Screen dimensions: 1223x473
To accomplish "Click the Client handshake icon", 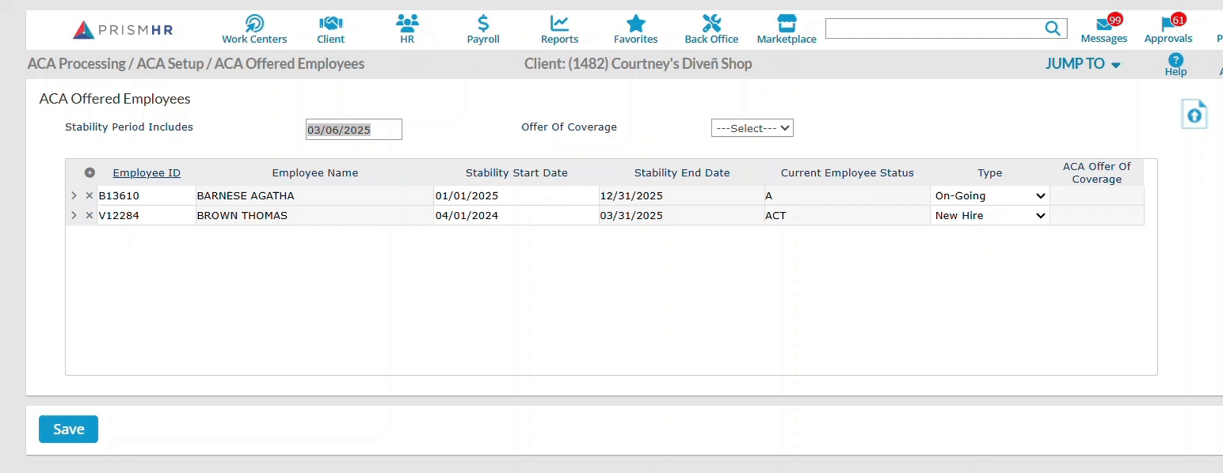I will [330, 24].
